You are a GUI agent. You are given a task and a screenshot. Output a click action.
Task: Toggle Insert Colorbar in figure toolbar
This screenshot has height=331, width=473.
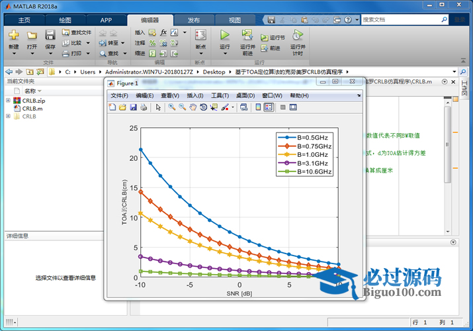pos(258,107)
